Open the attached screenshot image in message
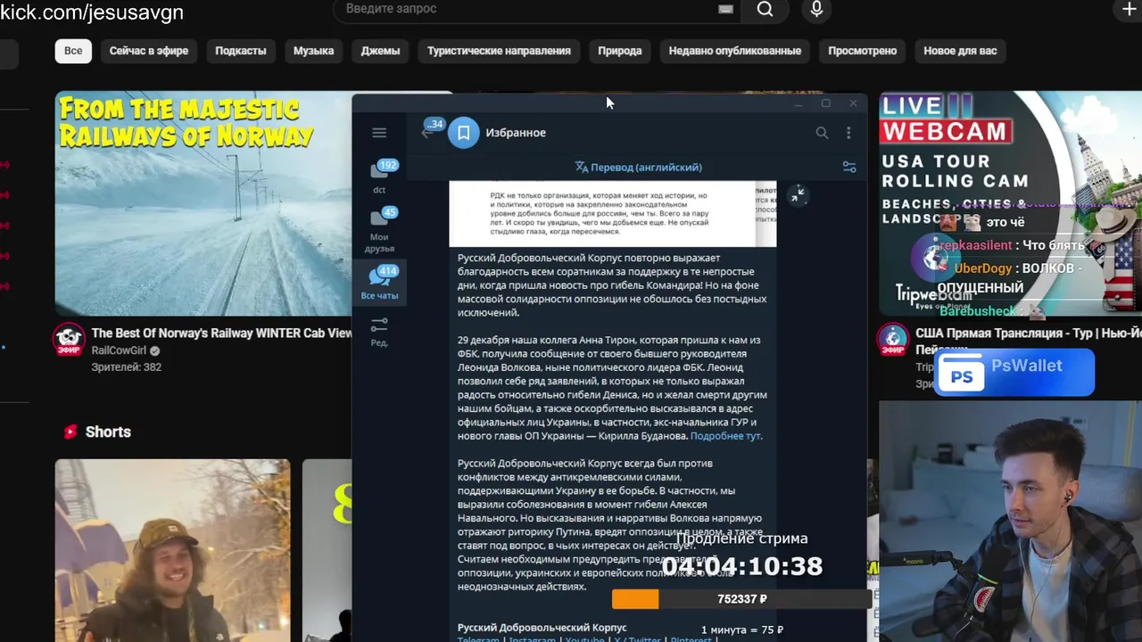The image size is (1142, 642). click(612, 213)
